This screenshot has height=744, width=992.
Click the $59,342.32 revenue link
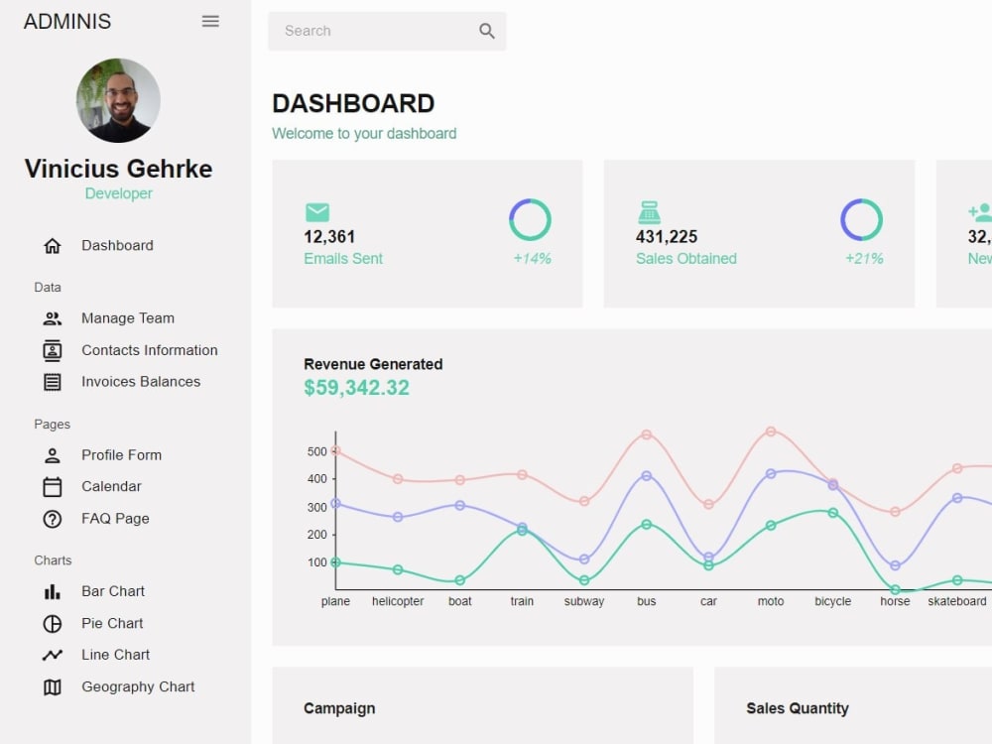[x=357, y=388]
